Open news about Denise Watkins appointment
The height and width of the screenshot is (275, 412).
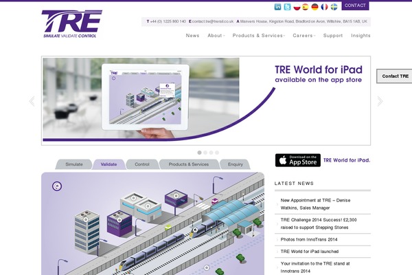pyautogui.click(x=315, y=204)
